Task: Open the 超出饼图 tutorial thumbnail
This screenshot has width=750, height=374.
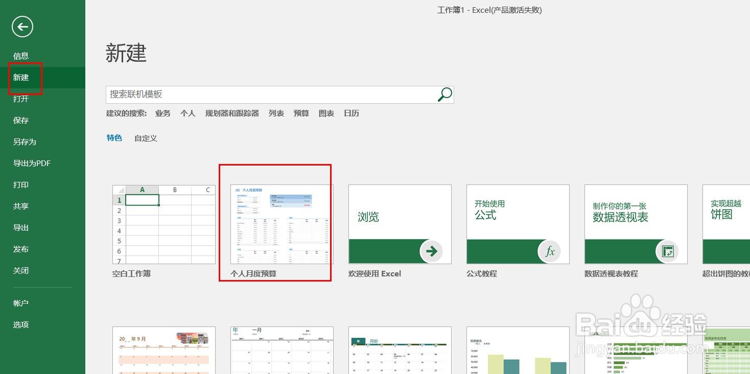Action: coord(726,224)
